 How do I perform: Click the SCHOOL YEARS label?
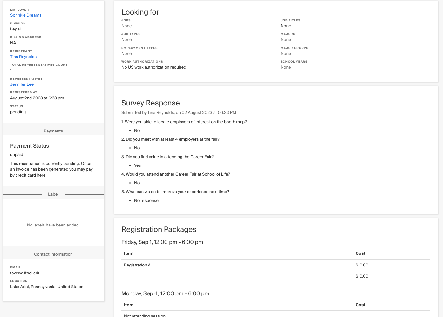coord(294,62)
